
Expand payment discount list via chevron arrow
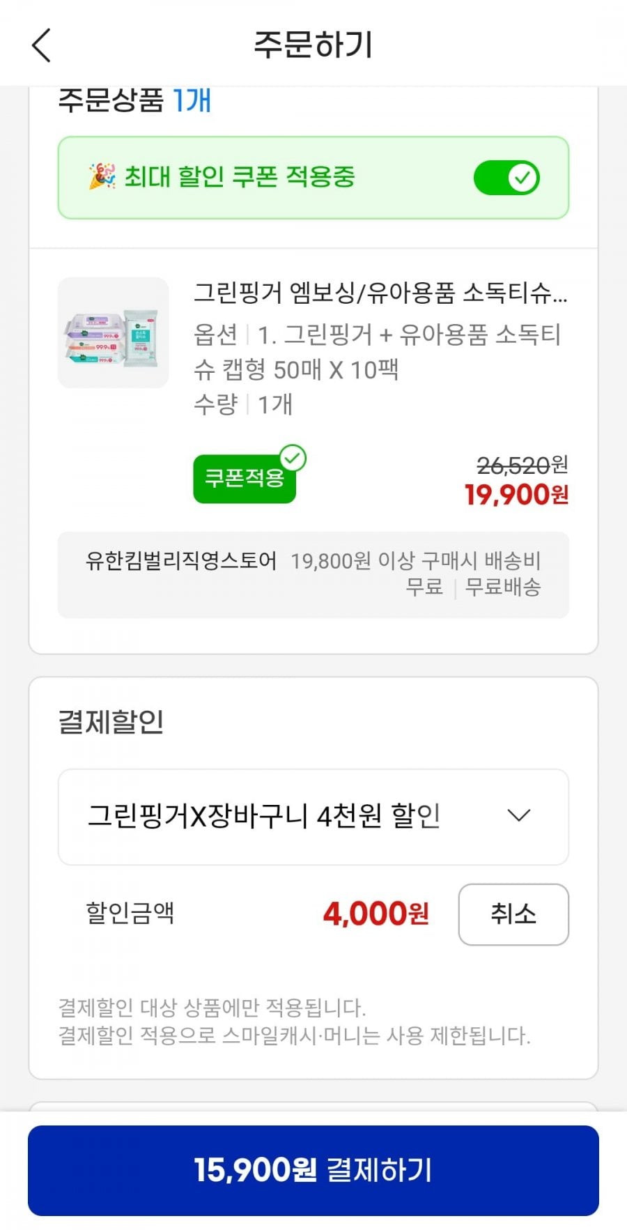pos(519,815)
